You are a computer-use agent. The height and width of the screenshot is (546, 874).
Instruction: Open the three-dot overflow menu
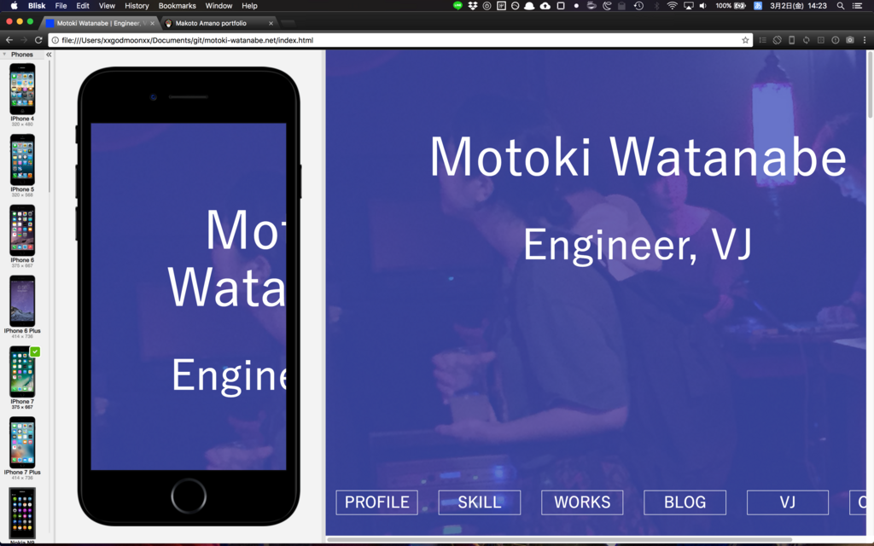pos(865,40)
